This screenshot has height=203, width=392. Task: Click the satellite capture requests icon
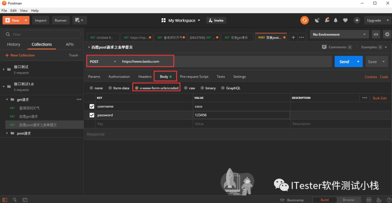click(317, 20)
